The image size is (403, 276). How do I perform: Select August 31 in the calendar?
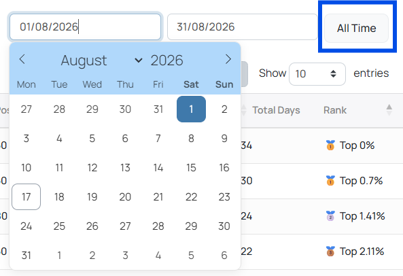click(27, 255)
